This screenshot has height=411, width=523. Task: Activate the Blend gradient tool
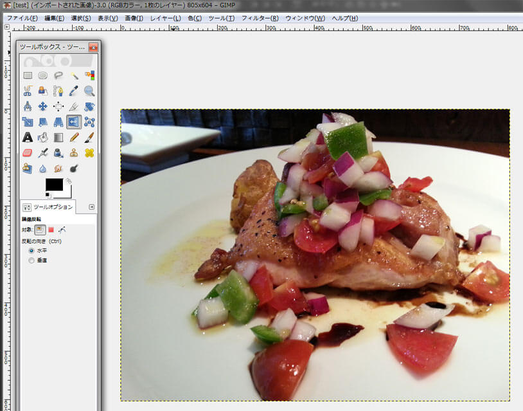[x=58, y=137]
